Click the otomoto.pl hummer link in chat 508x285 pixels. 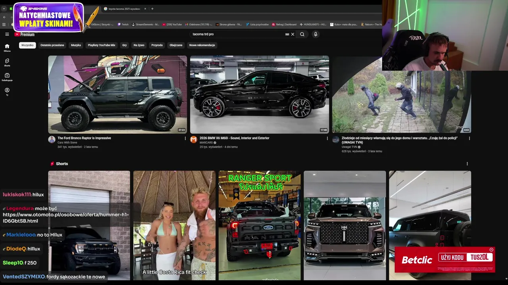[x=66, y=218]
